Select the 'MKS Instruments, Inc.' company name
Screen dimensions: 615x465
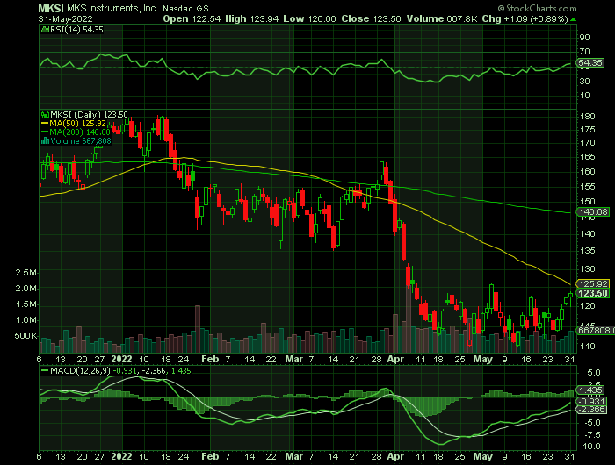click(113, 8)
